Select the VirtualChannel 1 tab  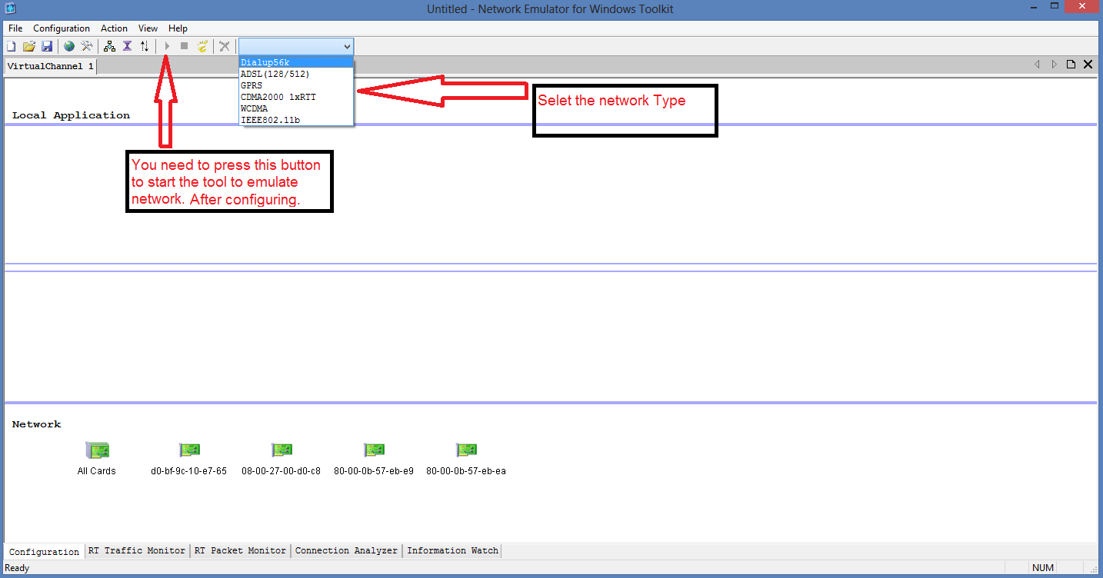(x=49, y=65)
